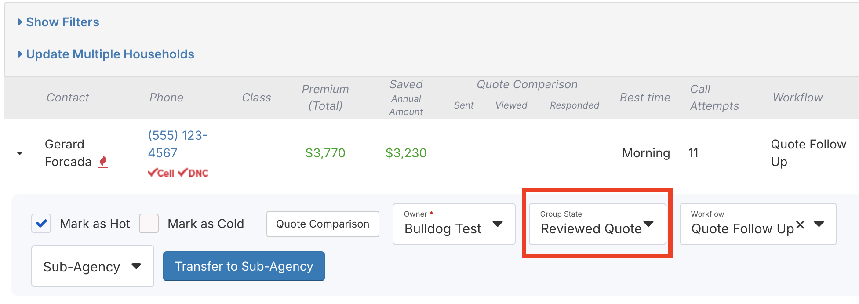This screenshot has width=859, height=304.
Task: Click the (555) 123-4567 phone link
Action: [x=177, y=144]
